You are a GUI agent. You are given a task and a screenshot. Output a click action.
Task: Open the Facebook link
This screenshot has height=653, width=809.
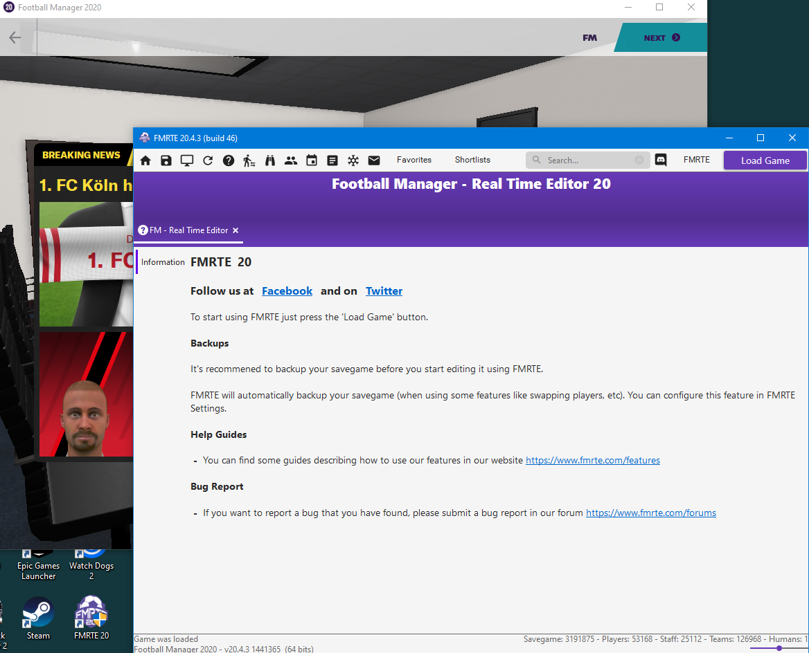coord(287,291)
